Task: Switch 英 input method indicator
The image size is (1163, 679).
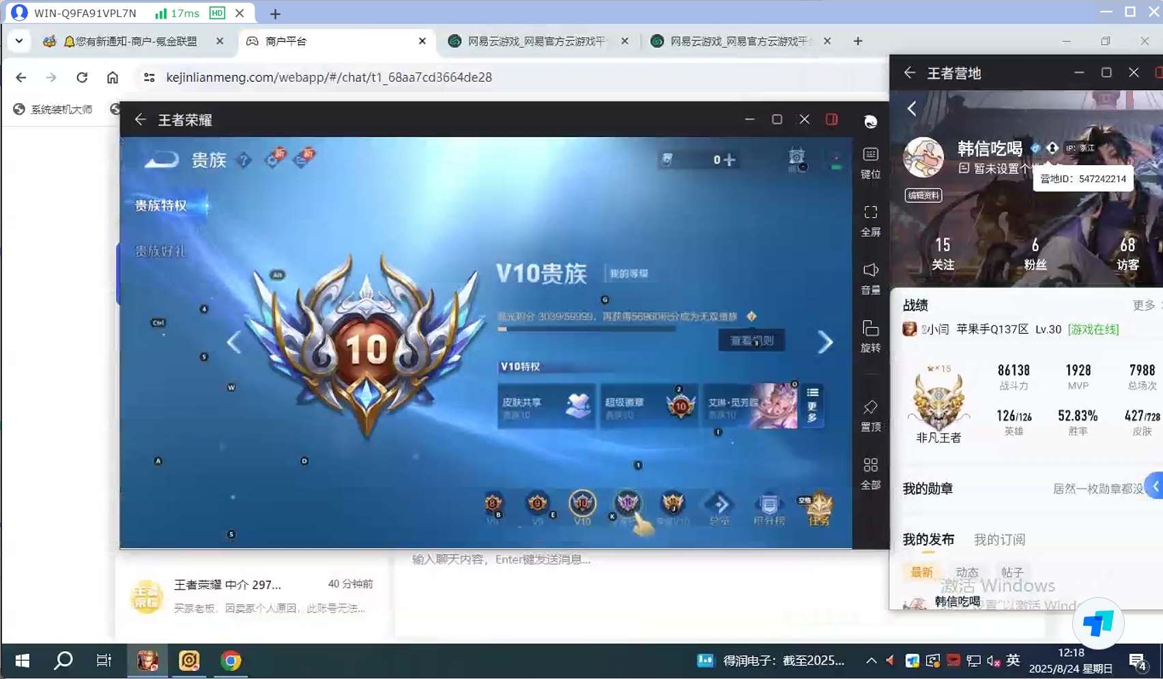Action: [x=1013, y=660]
